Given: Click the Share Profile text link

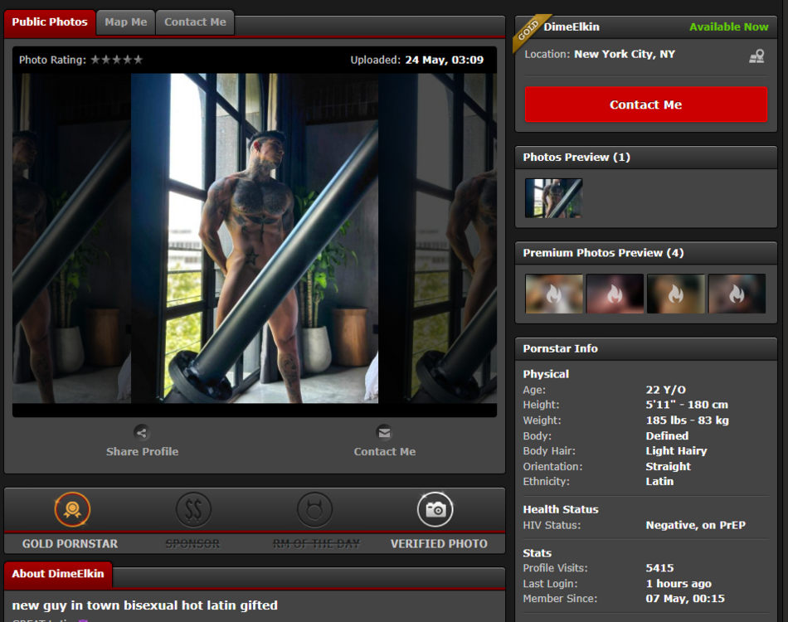Looking at the screenshot, I should [142, 452].
